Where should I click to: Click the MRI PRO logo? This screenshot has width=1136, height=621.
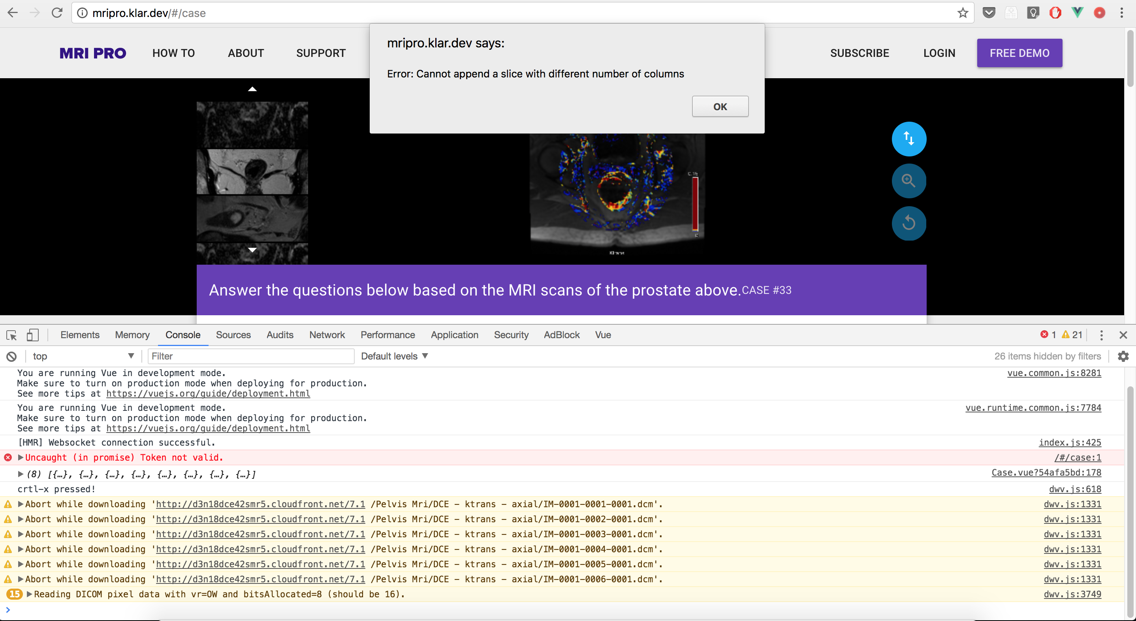[92, 53]
